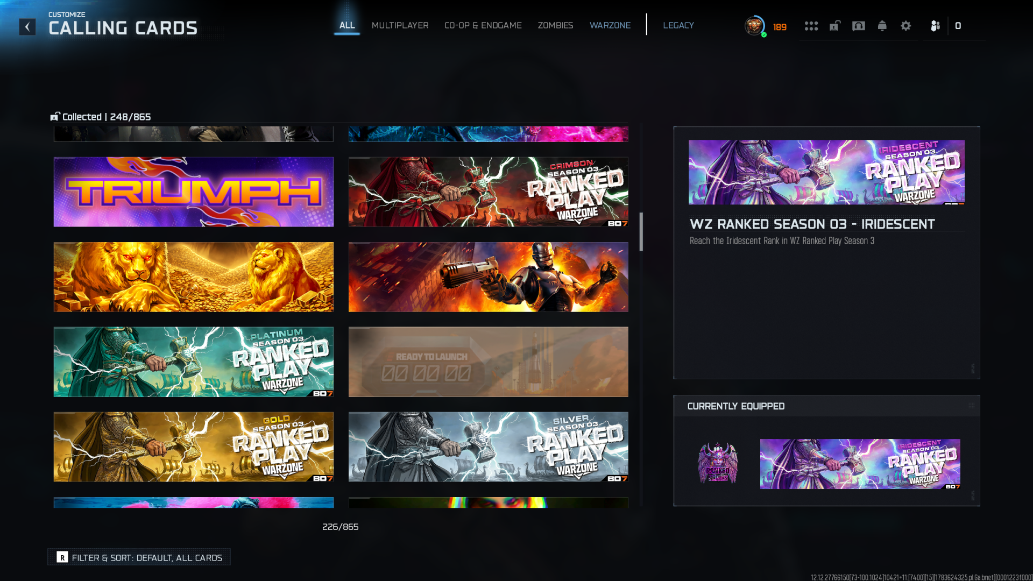Open the player profile emblem icon
This screenshot has height=581, width=1033.
[754, 26]
